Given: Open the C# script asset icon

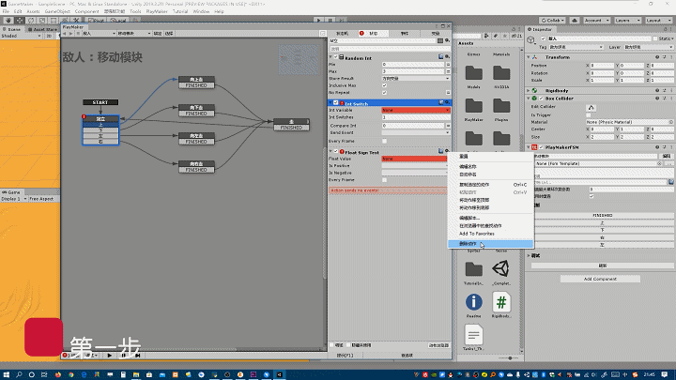Looking at the screenshot, I should coord(502,301).
